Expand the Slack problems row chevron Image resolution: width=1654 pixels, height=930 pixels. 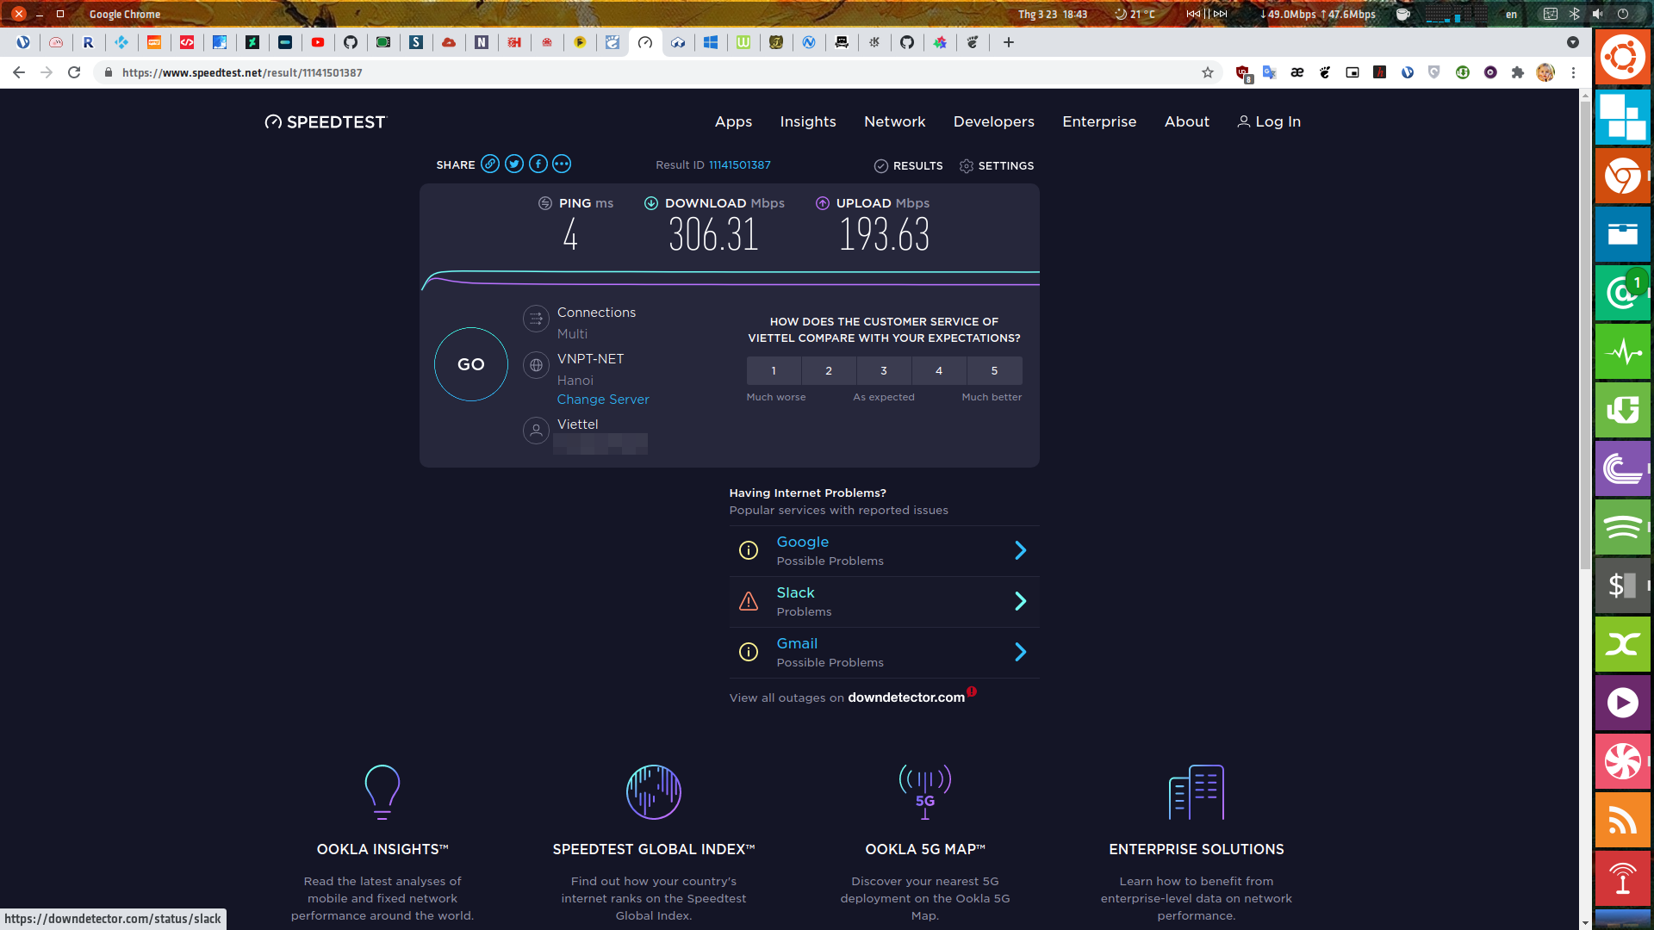(x=1021, y=602)
